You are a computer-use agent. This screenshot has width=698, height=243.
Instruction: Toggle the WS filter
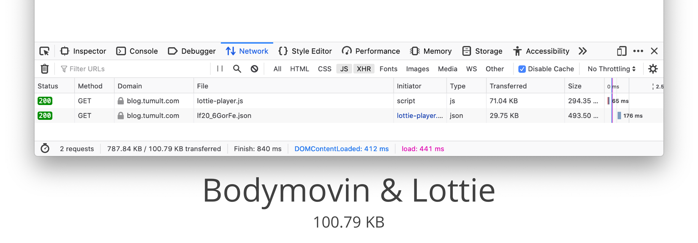click(471, 69)
